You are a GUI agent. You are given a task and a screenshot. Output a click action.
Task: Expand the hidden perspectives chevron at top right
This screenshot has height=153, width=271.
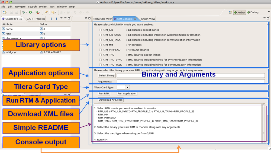pos(269,12)
